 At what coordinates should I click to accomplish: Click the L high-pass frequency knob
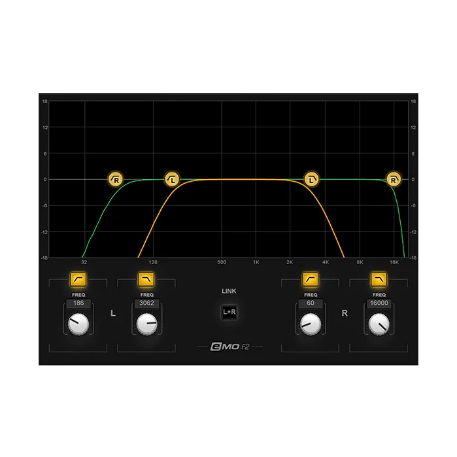pos(78,324)
